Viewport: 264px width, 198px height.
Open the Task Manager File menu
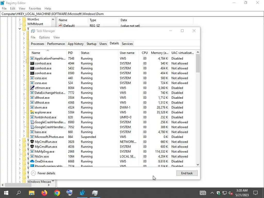(33, 37)
